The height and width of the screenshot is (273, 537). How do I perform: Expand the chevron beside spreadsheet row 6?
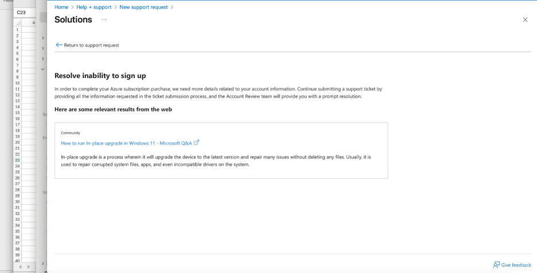click(43, 59)
